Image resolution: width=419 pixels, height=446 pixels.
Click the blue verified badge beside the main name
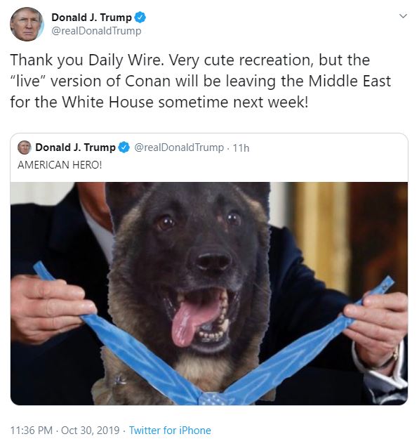point(140,18)
